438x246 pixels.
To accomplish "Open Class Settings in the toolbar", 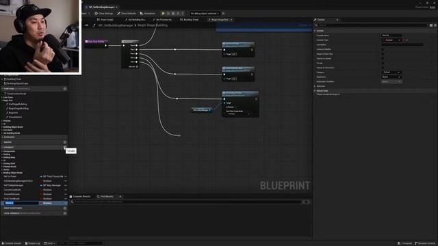I will tap(104, 14).
